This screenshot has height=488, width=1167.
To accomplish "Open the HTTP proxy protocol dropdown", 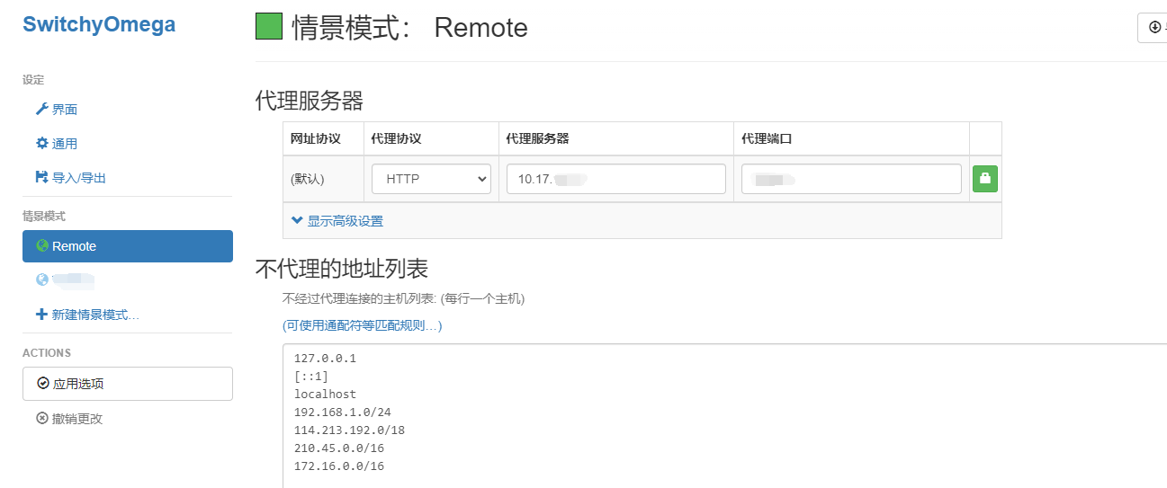I will (x=431, y=179).
